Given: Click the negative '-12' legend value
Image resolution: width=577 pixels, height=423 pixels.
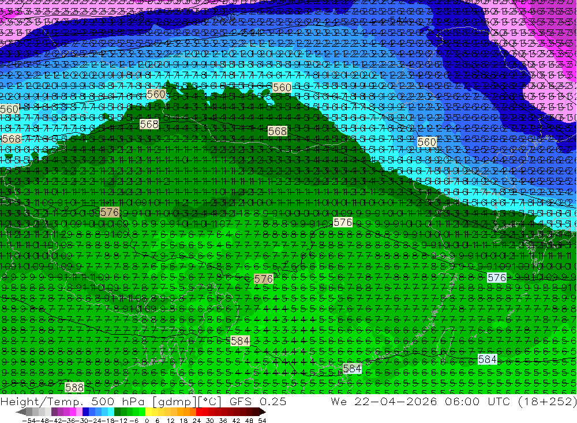Looking at the screenshot, I should click(x=121, y=421).
